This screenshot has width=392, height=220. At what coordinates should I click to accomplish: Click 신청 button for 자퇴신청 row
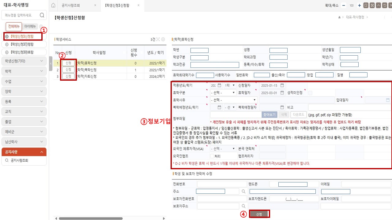(68, 76)
